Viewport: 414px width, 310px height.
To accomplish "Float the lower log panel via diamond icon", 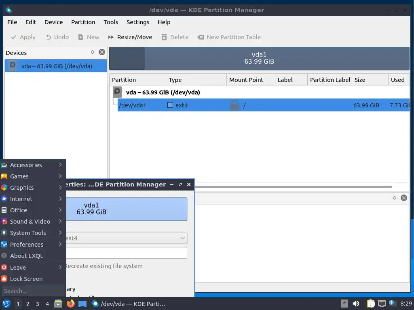I will coord(395,198).
